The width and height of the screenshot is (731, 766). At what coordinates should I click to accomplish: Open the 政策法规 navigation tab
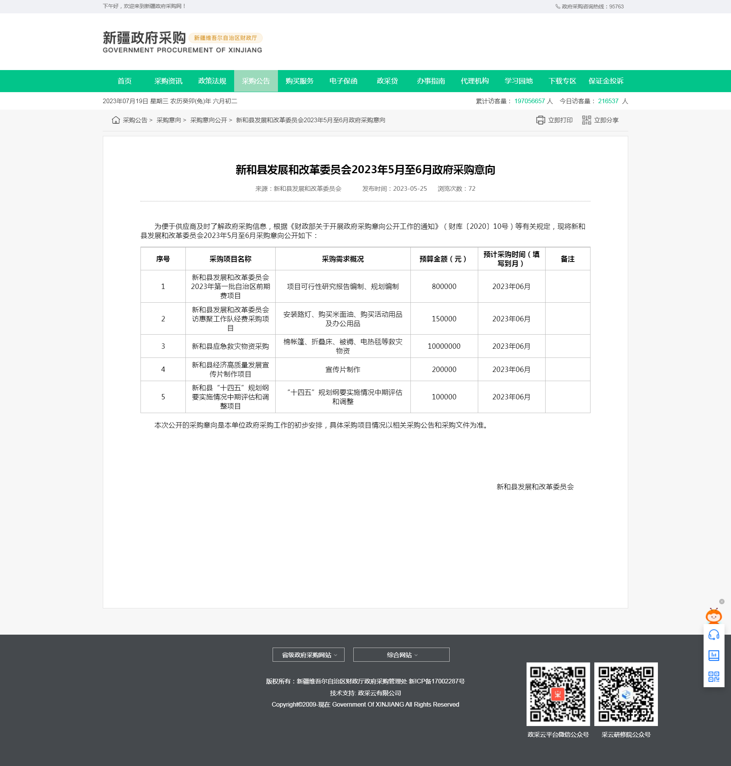point(212,81)
